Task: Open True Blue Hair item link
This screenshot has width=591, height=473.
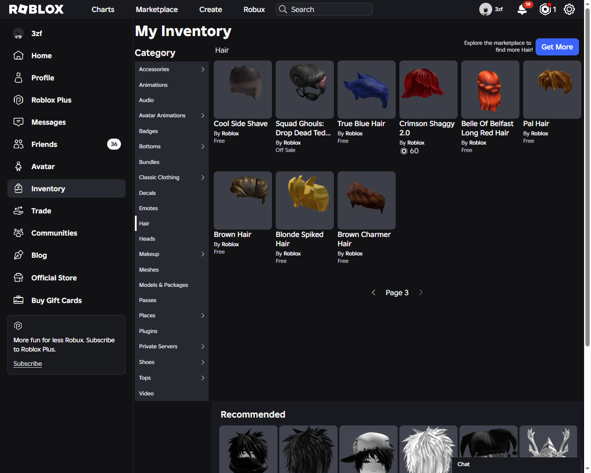Action: pos(361,124)
